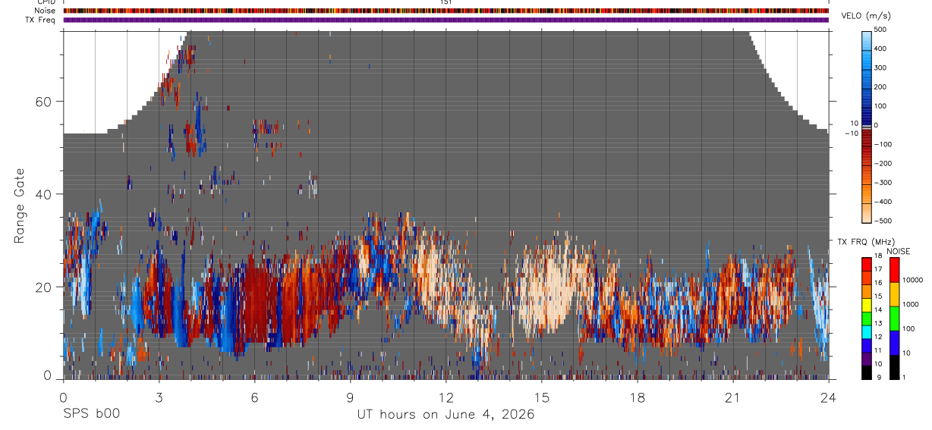The width and height of the screenshot is (932, 430).
Task: Click the "TX FRQ (MHz)" legend title
Action: point(866,242)
